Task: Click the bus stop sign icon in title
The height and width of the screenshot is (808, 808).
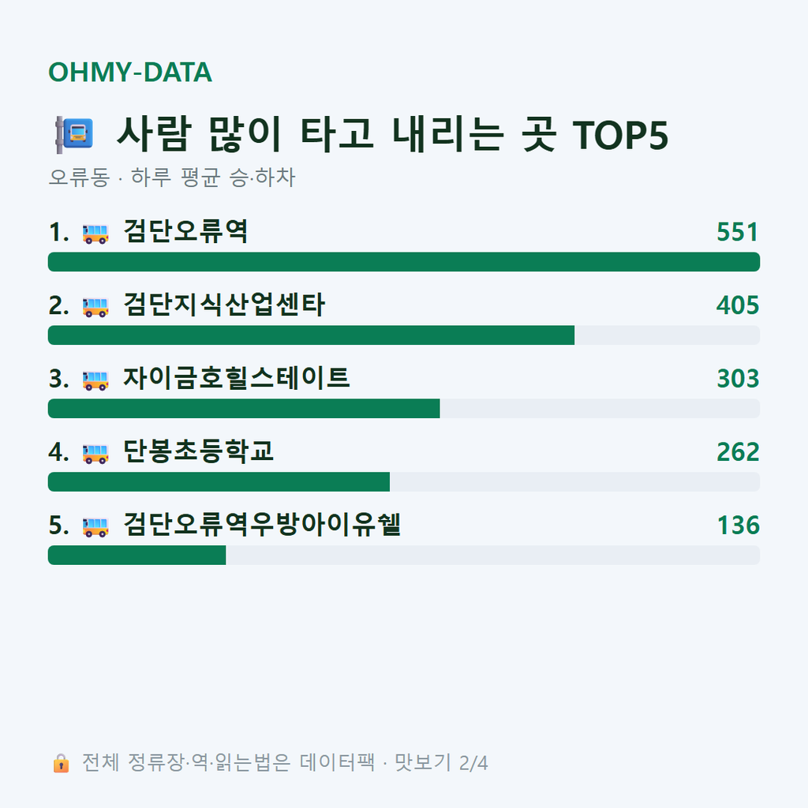Action: click(74, 135)
